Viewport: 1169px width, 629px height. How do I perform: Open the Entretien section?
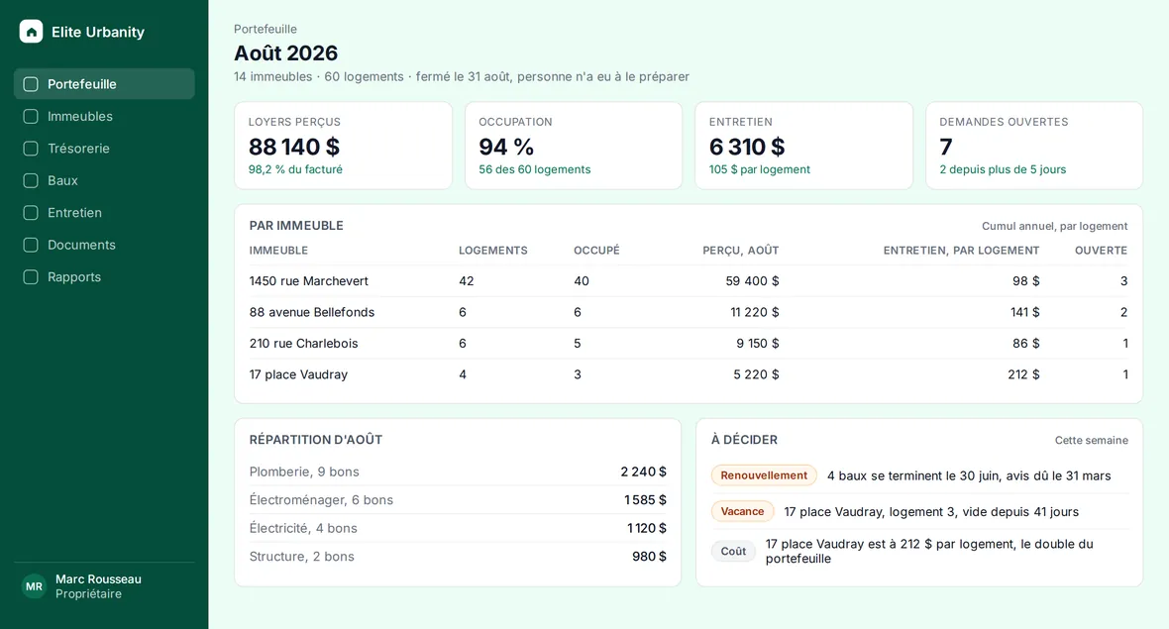click(104, 212)
